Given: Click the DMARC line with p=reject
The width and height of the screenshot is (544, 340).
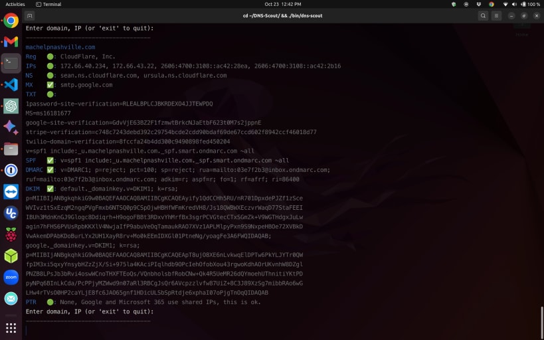Looking at the screenshot, I should (178, 169).
